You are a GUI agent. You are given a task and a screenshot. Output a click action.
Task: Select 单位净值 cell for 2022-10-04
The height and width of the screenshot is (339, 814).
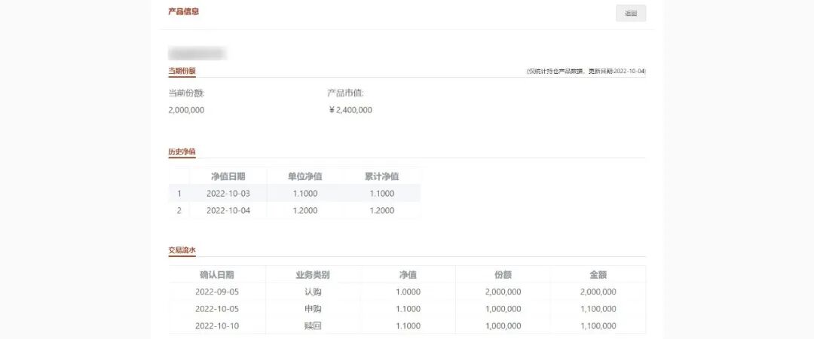tap(304, 210)
